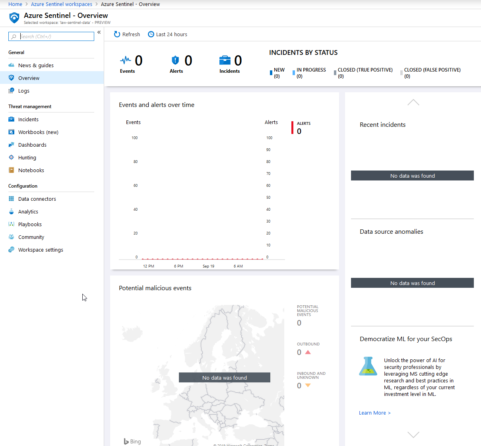Open Notebooks via its book icon
The height and width of the screenshot is (446, 481).
click(12, 170)
